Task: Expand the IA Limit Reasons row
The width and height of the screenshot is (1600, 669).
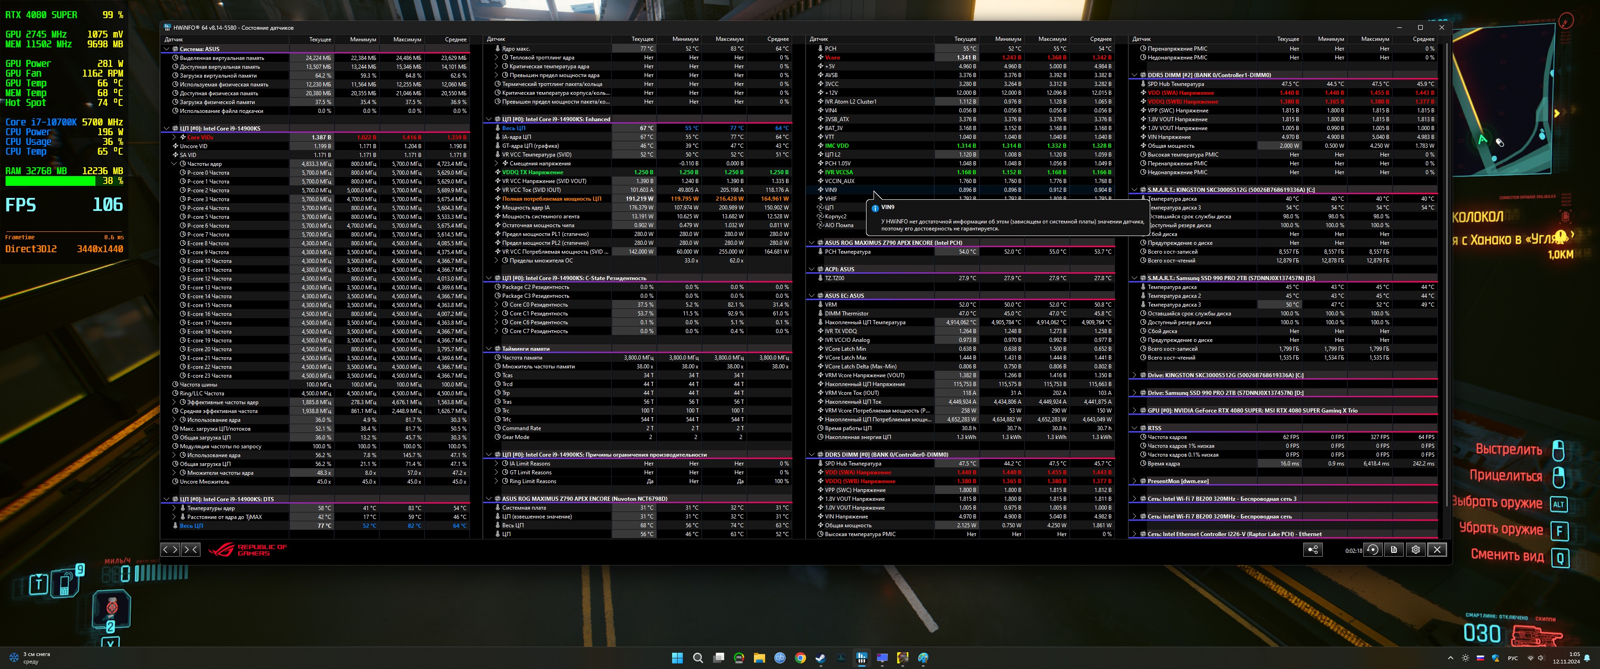Action: tap(497, 464)
